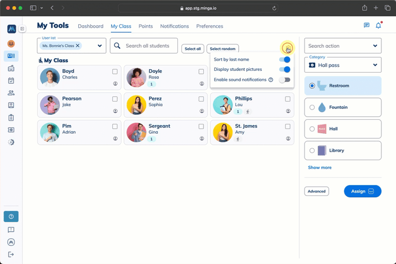Open Pearson Jake profile icon

(116, 111)
